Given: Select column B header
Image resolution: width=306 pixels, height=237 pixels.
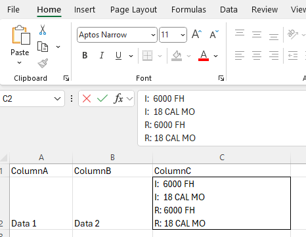Looking at the screenshot, I should [112, 158].
